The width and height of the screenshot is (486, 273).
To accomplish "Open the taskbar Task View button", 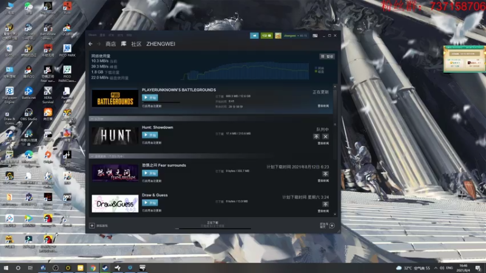I will click(x=30, y=268).
